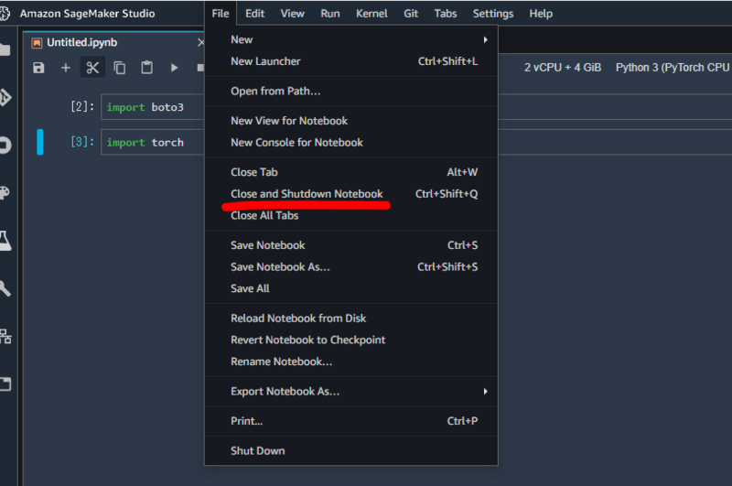732x486 pixels.
Task: Open the Settings menu
Action: click(493, 14)
